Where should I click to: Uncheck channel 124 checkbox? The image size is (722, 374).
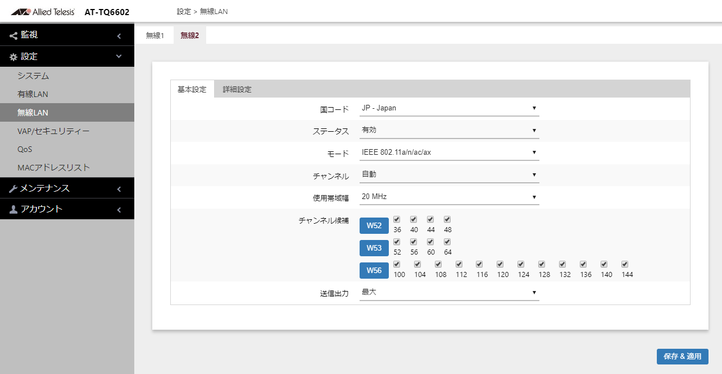[x=521, y=264]
